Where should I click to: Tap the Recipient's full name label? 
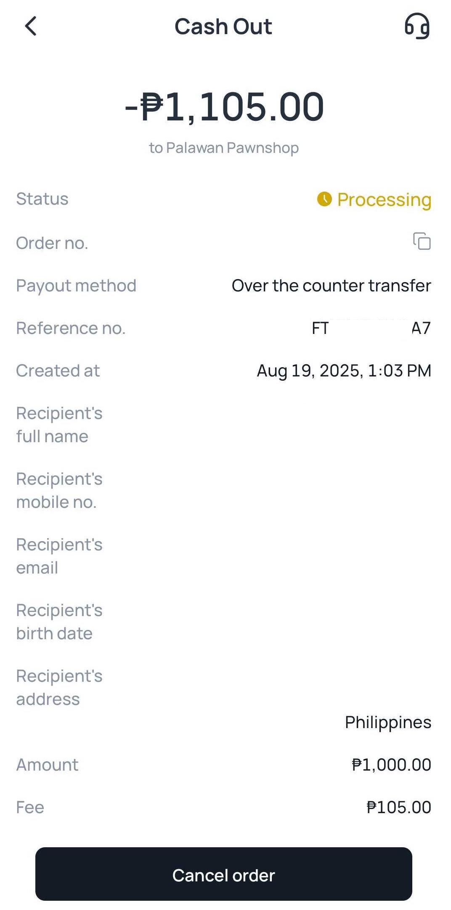59,424
